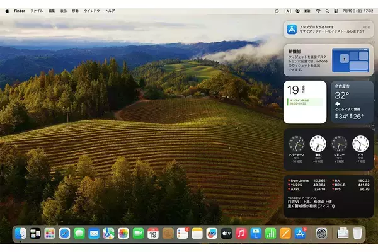Open the ウインドウ menu
Screen dimensions: 378x252
tap(91, 11)
